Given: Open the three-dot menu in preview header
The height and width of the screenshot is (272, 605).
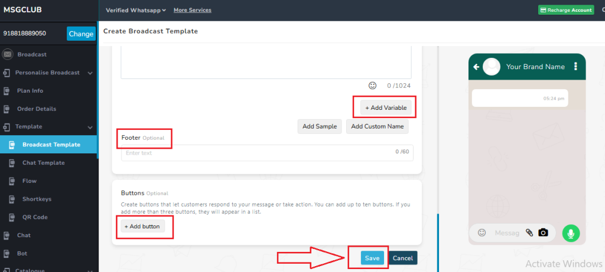Looking at the screenshot, I should click(575, 67).
